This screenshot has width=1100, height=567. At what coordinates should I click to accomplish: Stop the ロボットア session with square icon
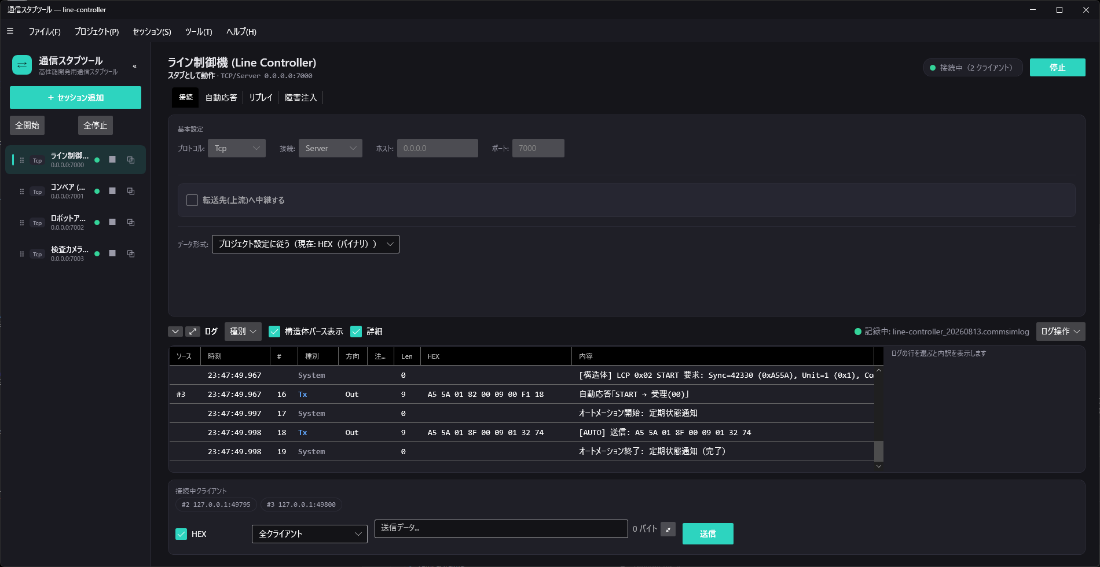(x=112, y=222)
